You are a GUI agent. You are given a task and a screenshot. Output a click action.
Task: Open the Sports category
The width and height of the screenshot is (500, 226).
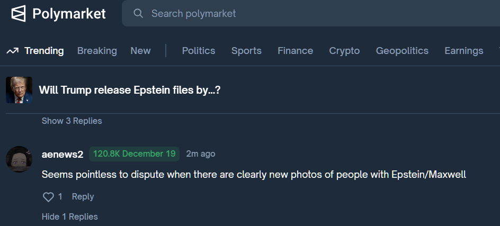(246, 51)
